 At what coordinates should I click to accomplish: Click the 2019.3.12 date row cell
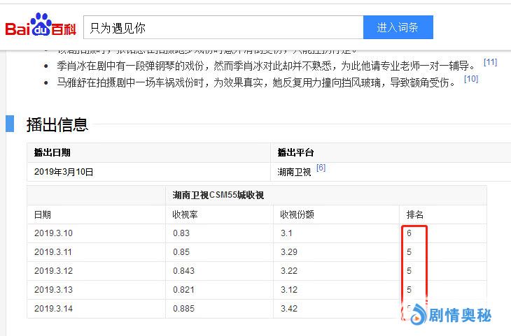tap(53, 271)
